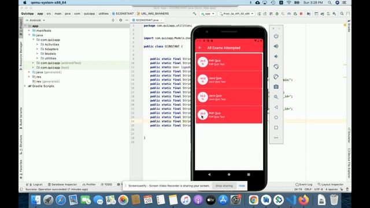Expand Gradle Scripts

25,86
